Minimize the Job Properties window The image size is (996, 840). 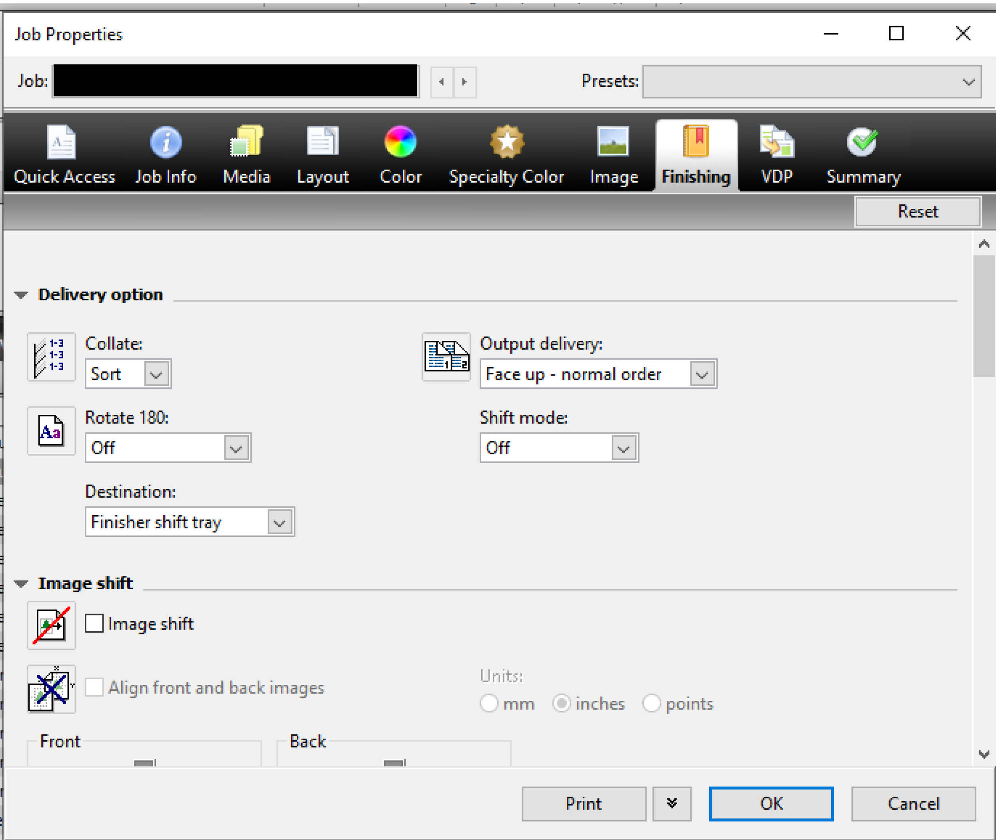coord(831,33)
